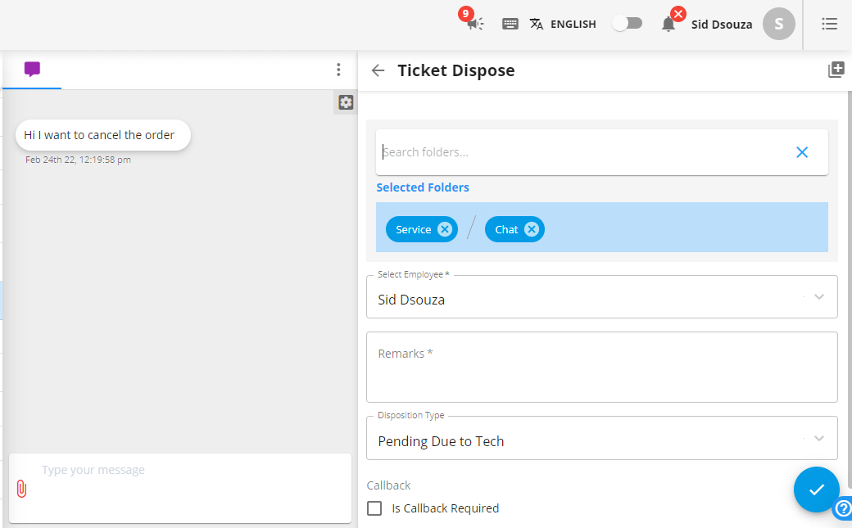The width and height of the screenshot is (852, 528).
Task: Open the Disposition Type dropdown
Action: (x=602, y=438)
